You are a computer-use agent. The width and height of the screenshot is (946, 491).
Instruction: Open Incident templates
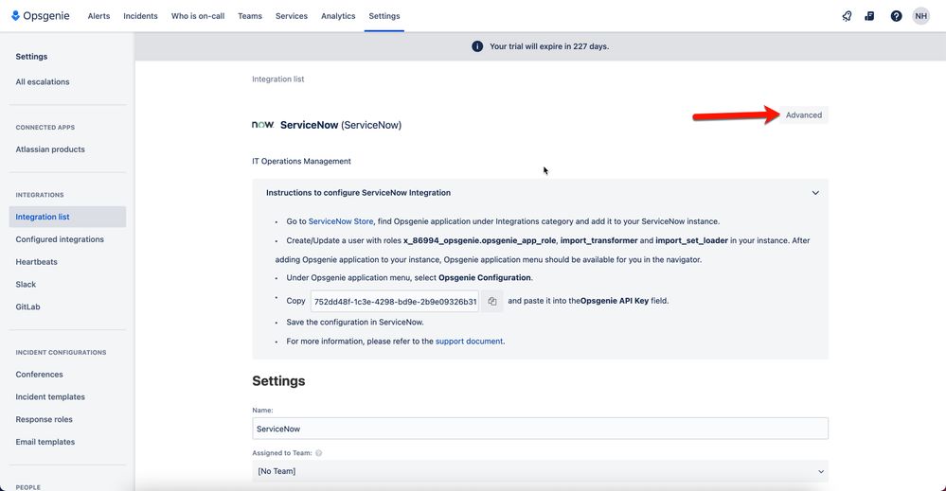coord(50,397)
